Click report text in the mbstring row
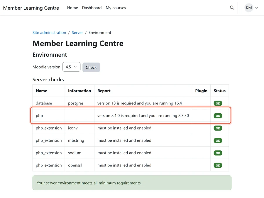 (x=124, y=140)
